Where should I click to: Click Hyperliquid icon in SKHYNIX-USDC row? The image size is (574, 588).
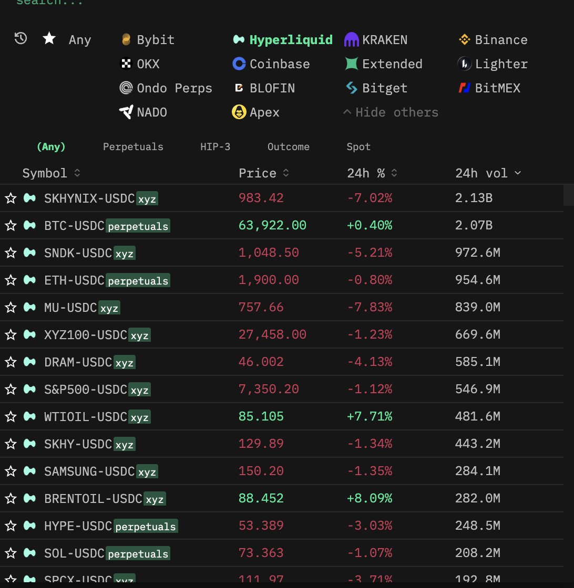(x=29, y=198)
